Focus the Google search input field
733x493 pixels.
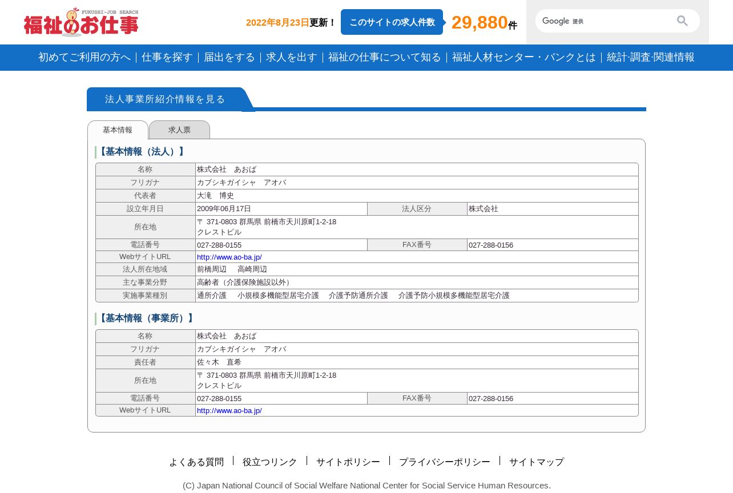click(605, 21)
